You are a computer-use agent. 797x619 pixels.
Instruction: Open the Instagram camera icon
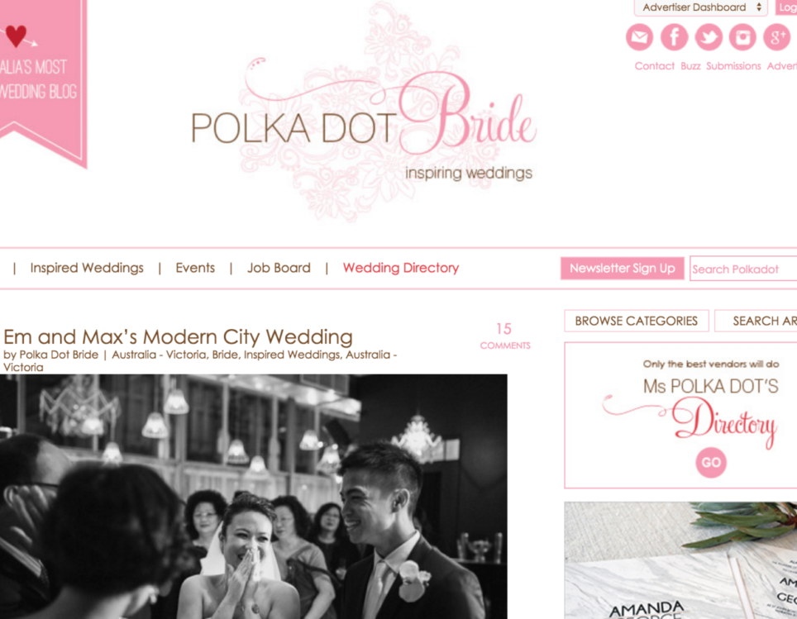point(742,37)
